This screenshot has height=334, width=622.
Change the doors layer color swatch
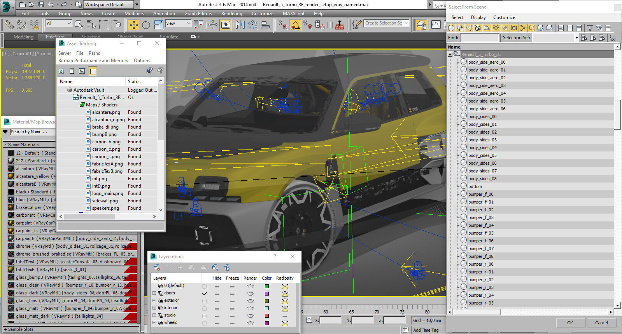(266, 294)
